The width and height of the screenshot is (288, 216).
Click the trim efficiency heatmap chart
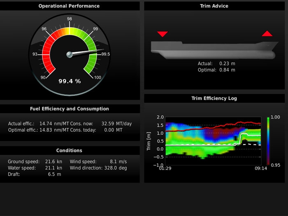tap(213, 141)
